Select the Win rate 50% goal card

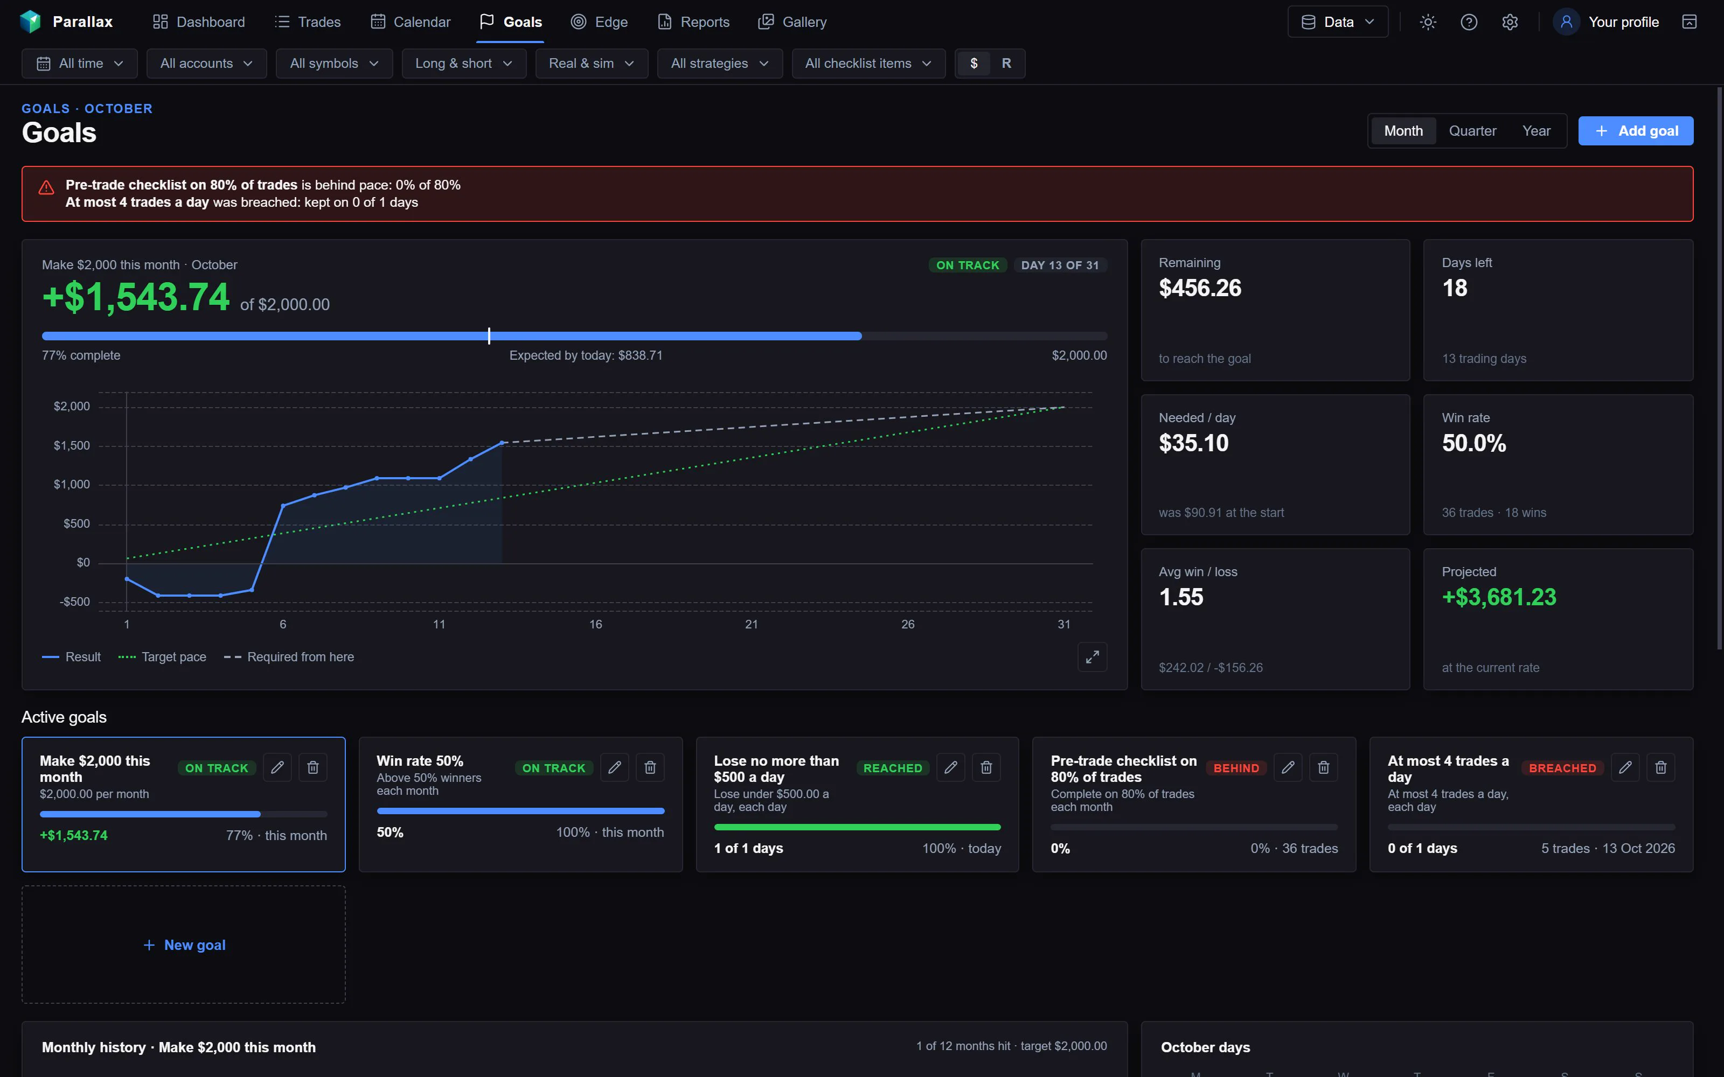coord(520,804)
